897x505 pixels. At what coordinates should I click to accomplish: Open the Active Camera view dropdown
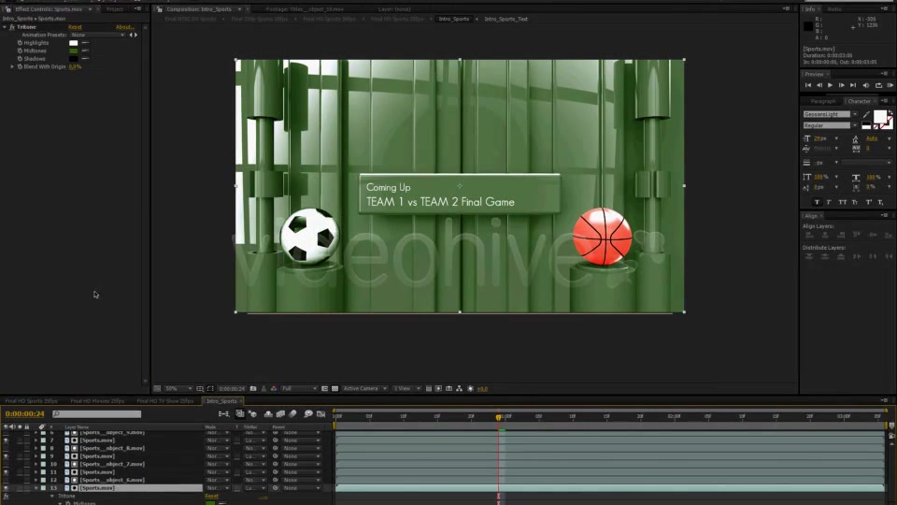click(365, 389)
